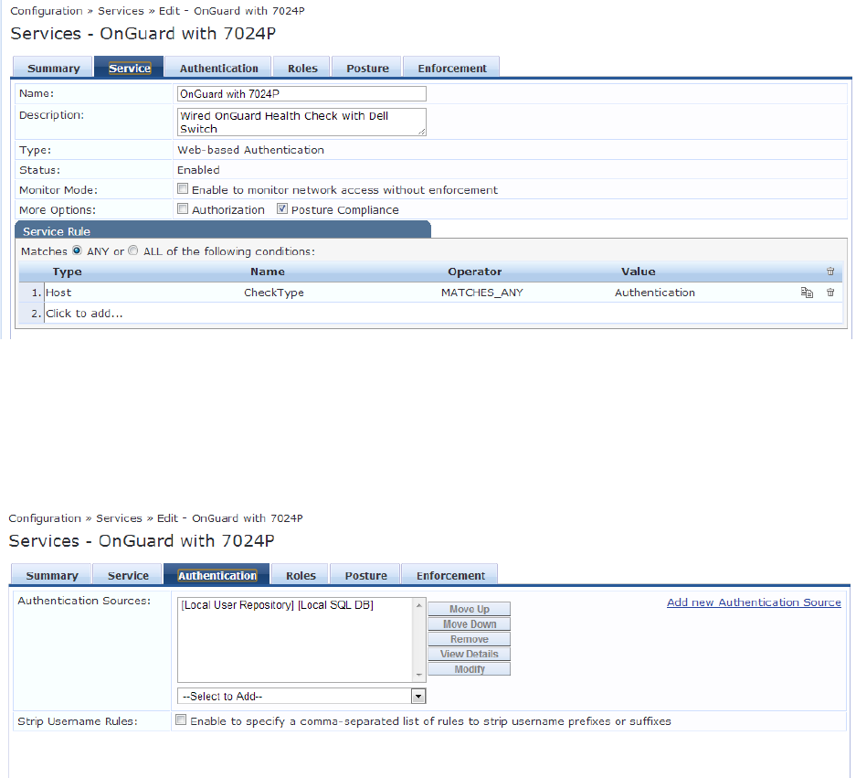Click the Value column header
856x778 pixels.
639,272
